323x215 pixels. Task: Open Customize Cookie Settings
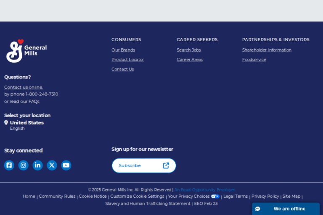[137, 197]
